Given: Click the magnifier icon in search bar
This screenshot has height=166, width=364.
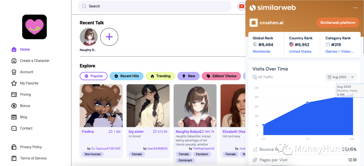Looking at the screenshot, I should coord(84,6).
